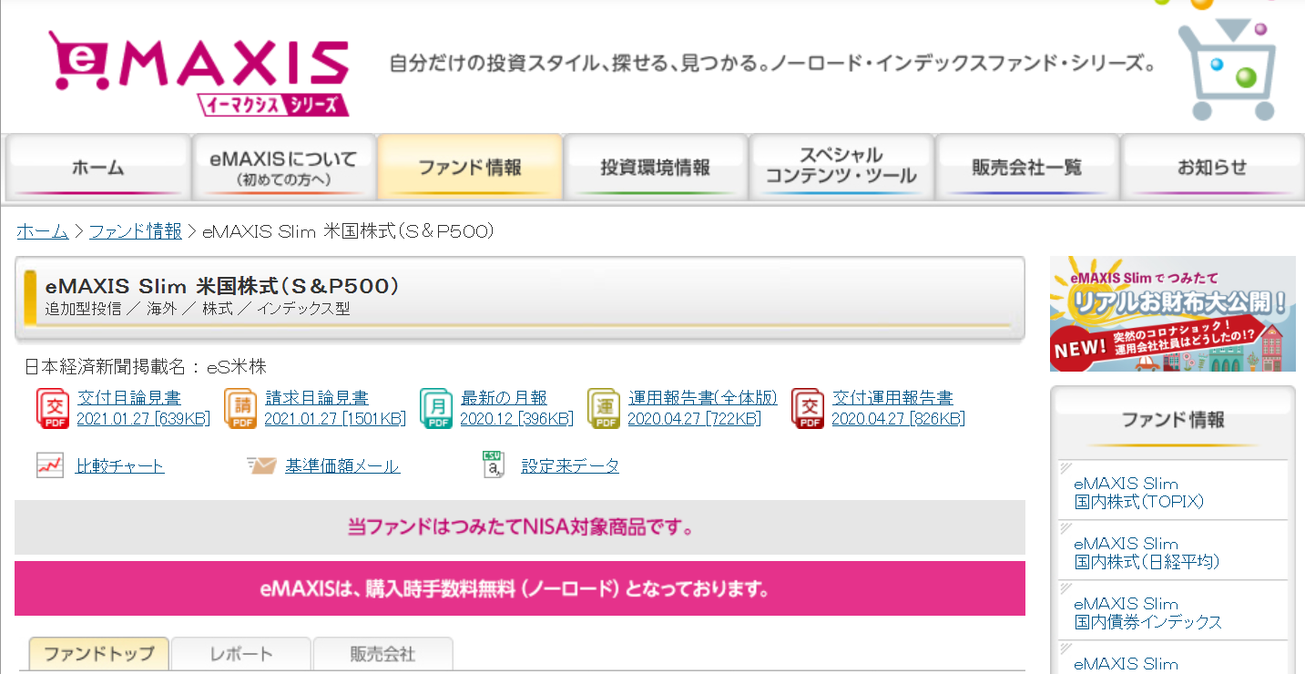Click the 交付運用報告書 PDF icon
Screen dimensions: 1305x674
tap(808, 408)
